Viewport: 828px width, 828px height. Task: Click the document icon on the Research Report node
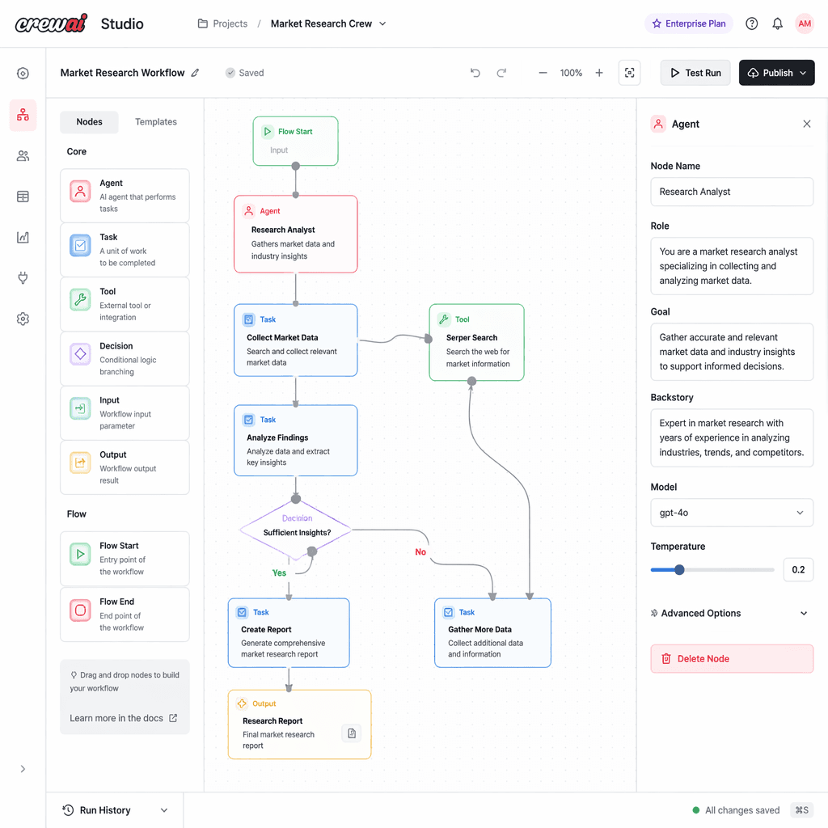pos(352,733)
